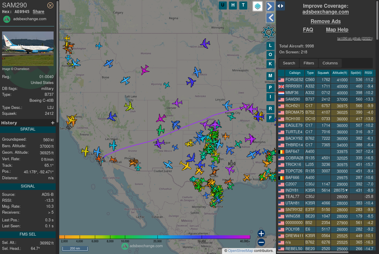Open the FAQ link
Screen dimensions: 379x254
point(308,30)
